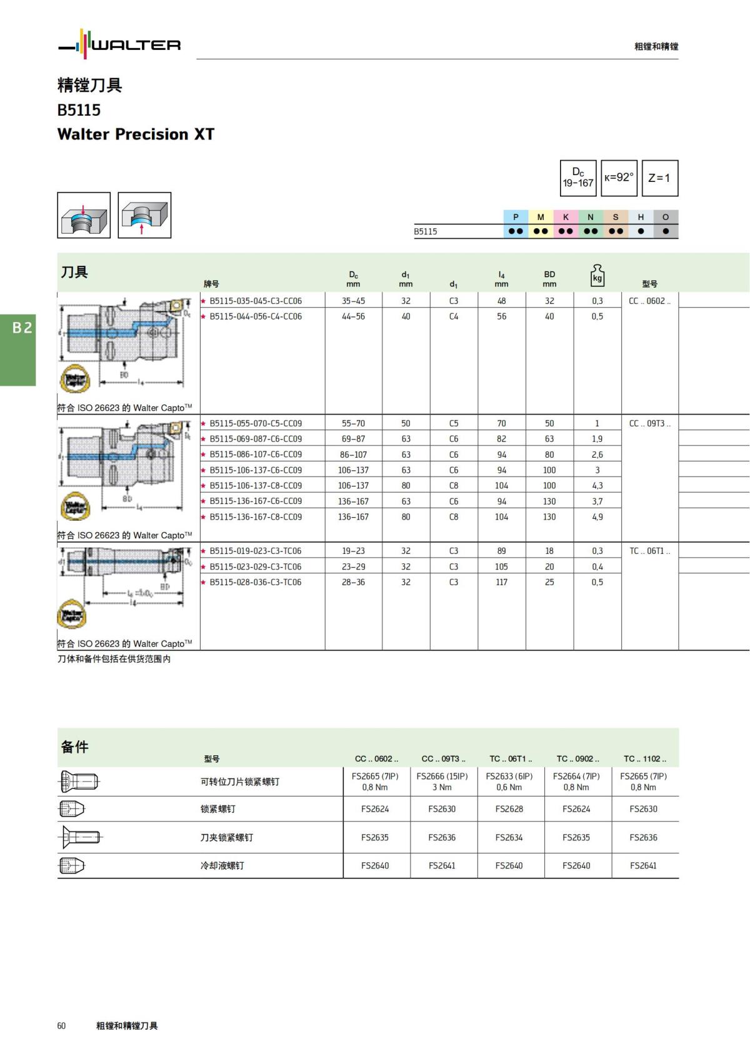Click the green B2 section tab
The image size is (750, 1061).
17,350
